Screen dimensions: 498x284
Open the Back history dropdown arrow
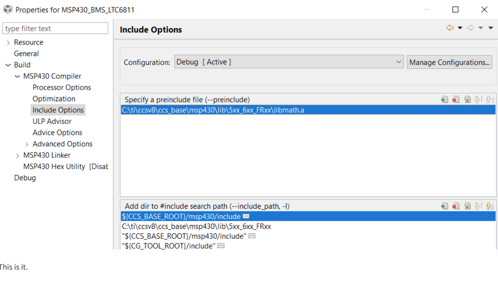tap(460, 28)
